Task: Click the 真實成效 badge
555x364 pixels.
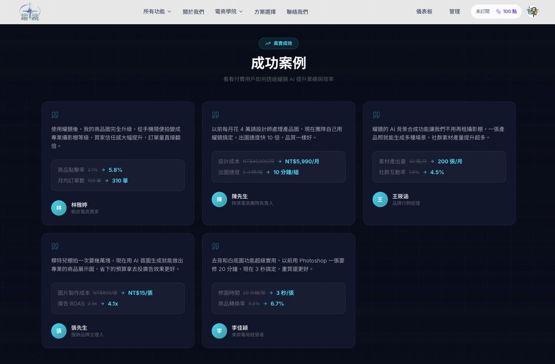Action: (x=278, y=43)
